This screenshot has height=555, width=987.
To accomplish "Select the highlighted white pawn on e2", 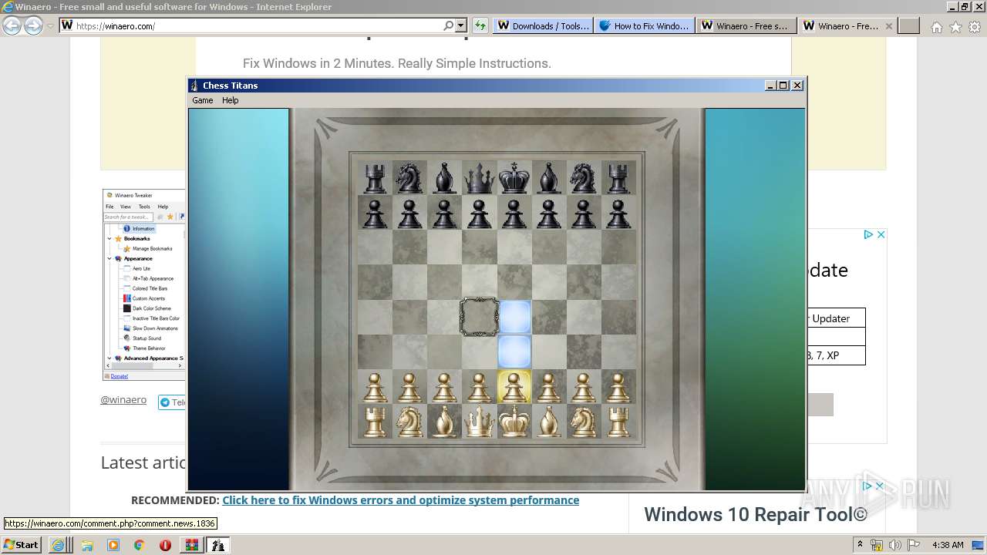I will point(514,386).
